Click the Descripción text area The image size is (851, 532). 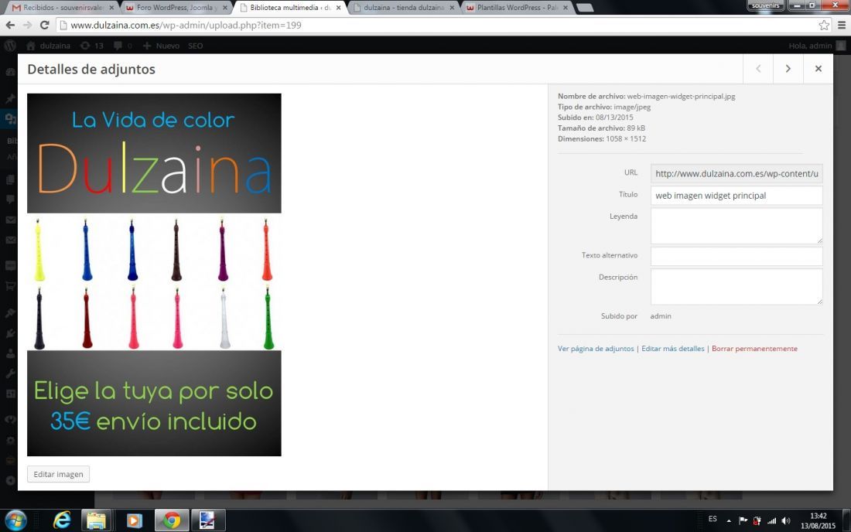737,286
